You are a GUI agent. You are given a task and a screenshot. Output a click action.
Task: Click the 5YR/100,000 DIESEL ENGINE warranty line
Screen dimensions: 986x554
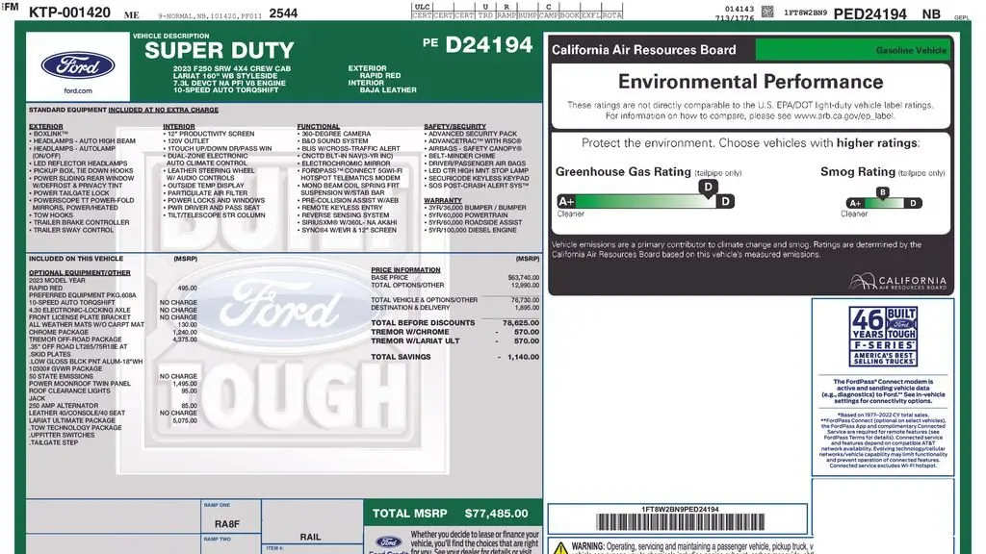[x=471, y=231]
